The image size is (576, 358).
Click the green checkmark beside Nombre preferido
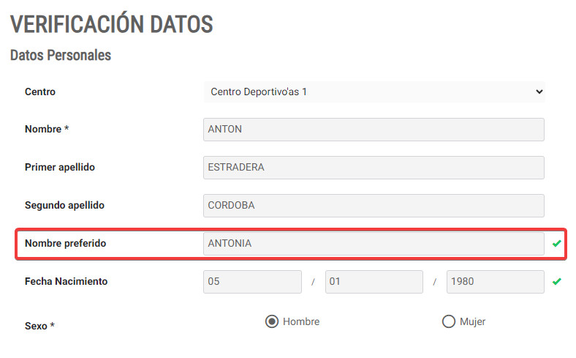[x=556, y=243]
